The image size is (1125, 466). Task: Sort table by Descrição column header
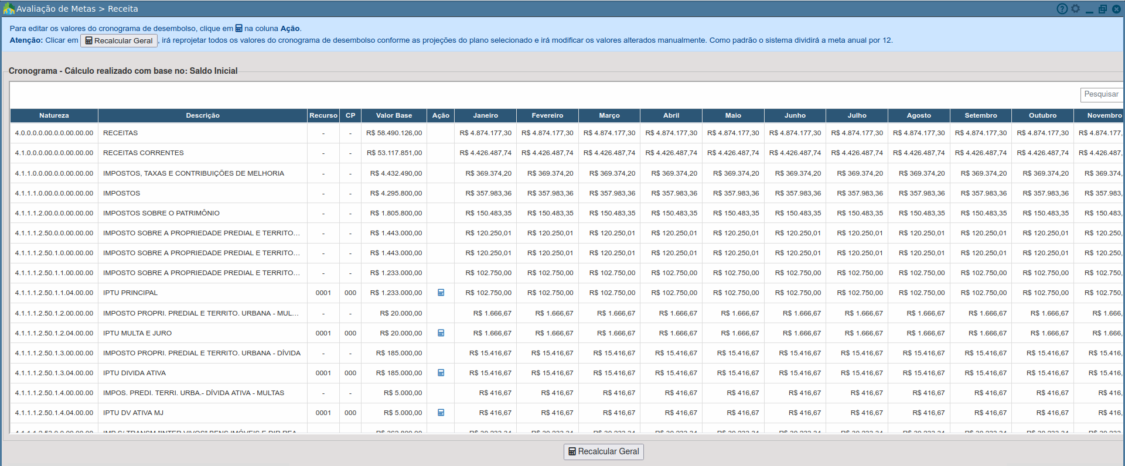pyautogui.click(x=203, y=115)
